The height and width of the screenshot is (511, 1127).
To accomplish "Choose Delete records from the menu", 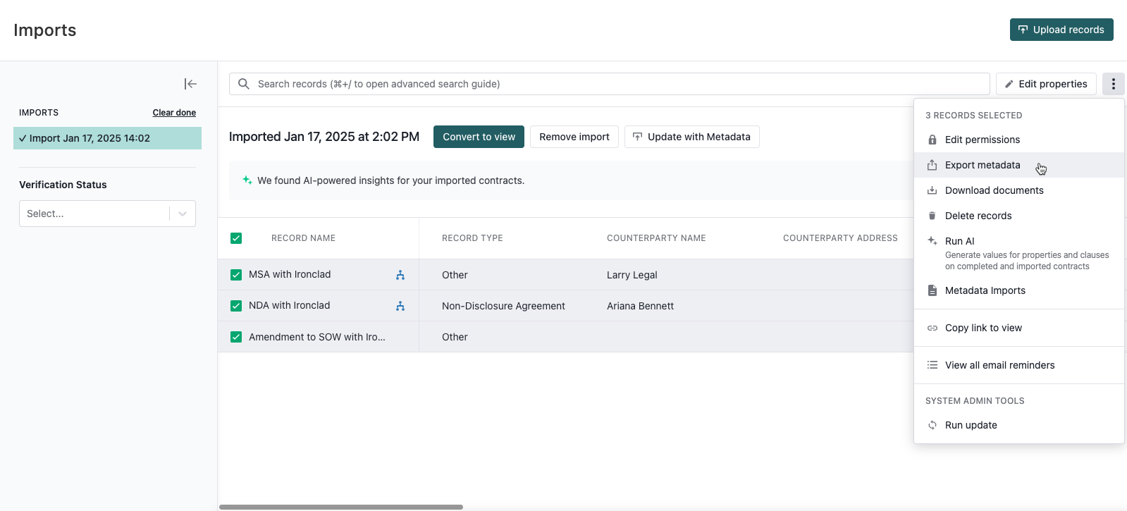I will pos(1019,216).
